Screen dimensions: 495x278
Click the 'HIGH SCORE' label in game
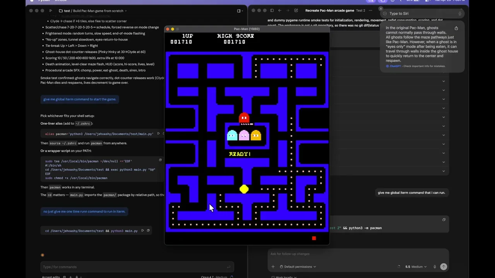(236, 36)
